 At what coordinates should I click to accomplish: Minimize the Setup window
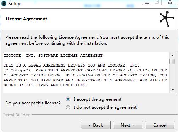click(x=147, y=2)
